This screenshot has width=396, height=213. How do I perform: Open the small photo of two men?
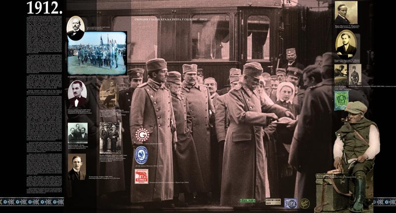pos(77,133)
